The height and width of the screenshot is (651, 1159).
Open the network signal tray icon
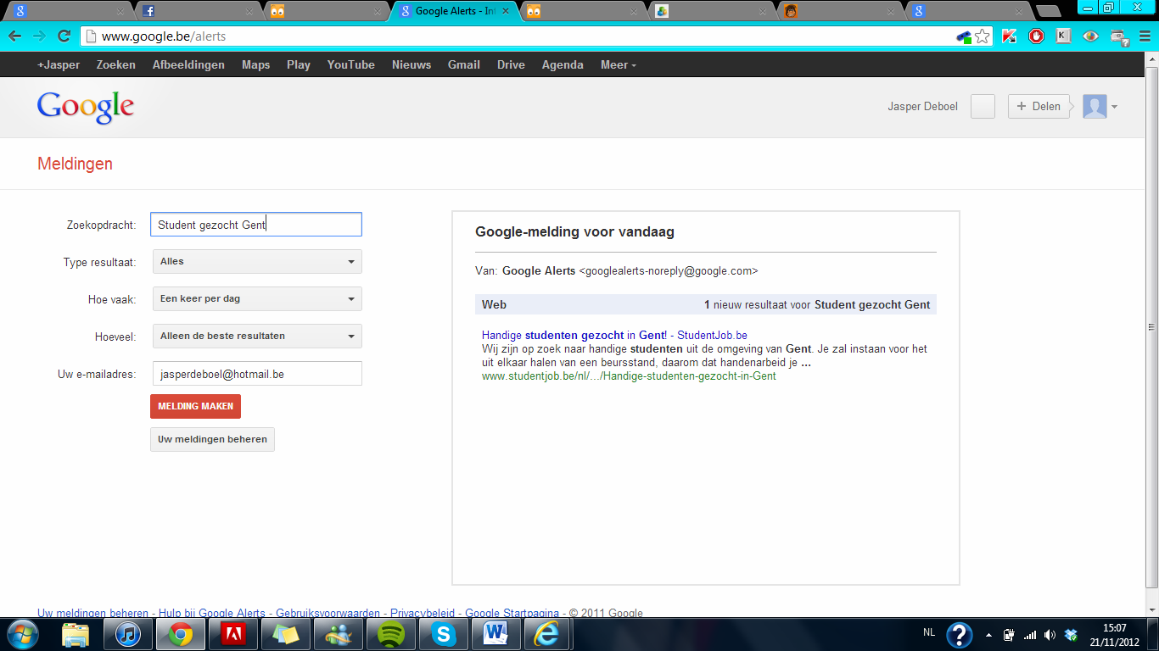click(x=1030, y=634)
